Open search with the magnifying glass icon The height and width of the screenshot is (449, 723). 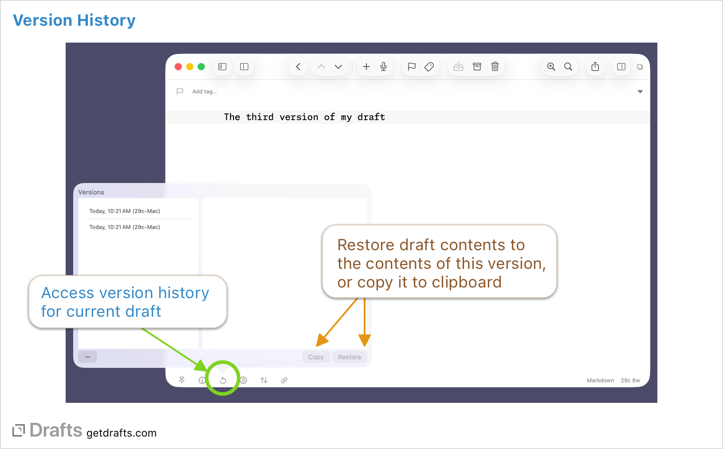click(568, 67)
